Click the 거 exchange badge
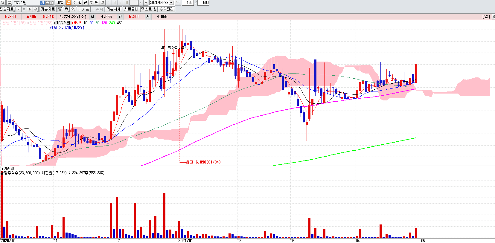The image size is (495, 243). pyautogui.click(x=42, y=3)
